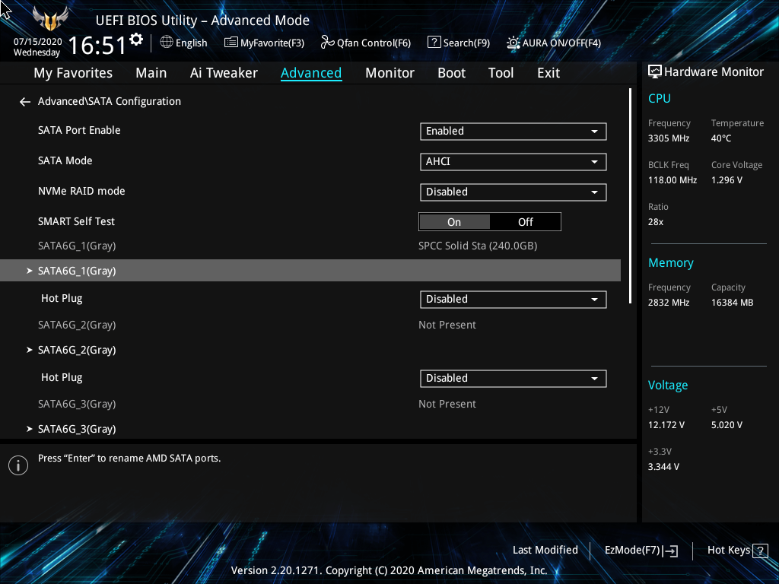Click the date 07/15/2020 Wednesday
The image size is (779, 584).
point(37,47)
